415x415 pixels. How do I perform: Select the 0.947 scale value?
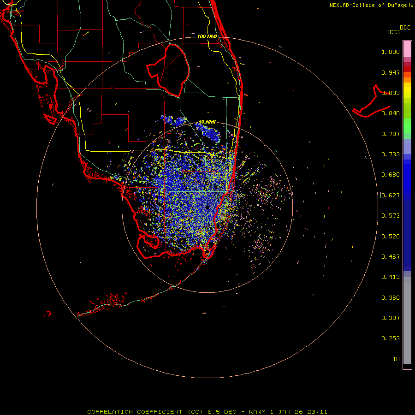[x=391, y=72]
